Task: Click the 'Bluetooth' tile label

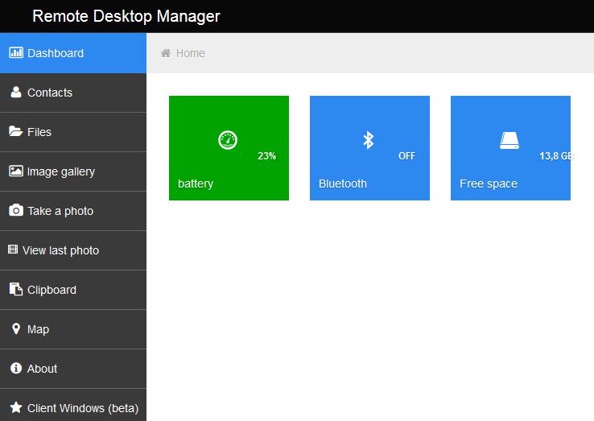Action: pyautogui.click(x=342, y=184)
